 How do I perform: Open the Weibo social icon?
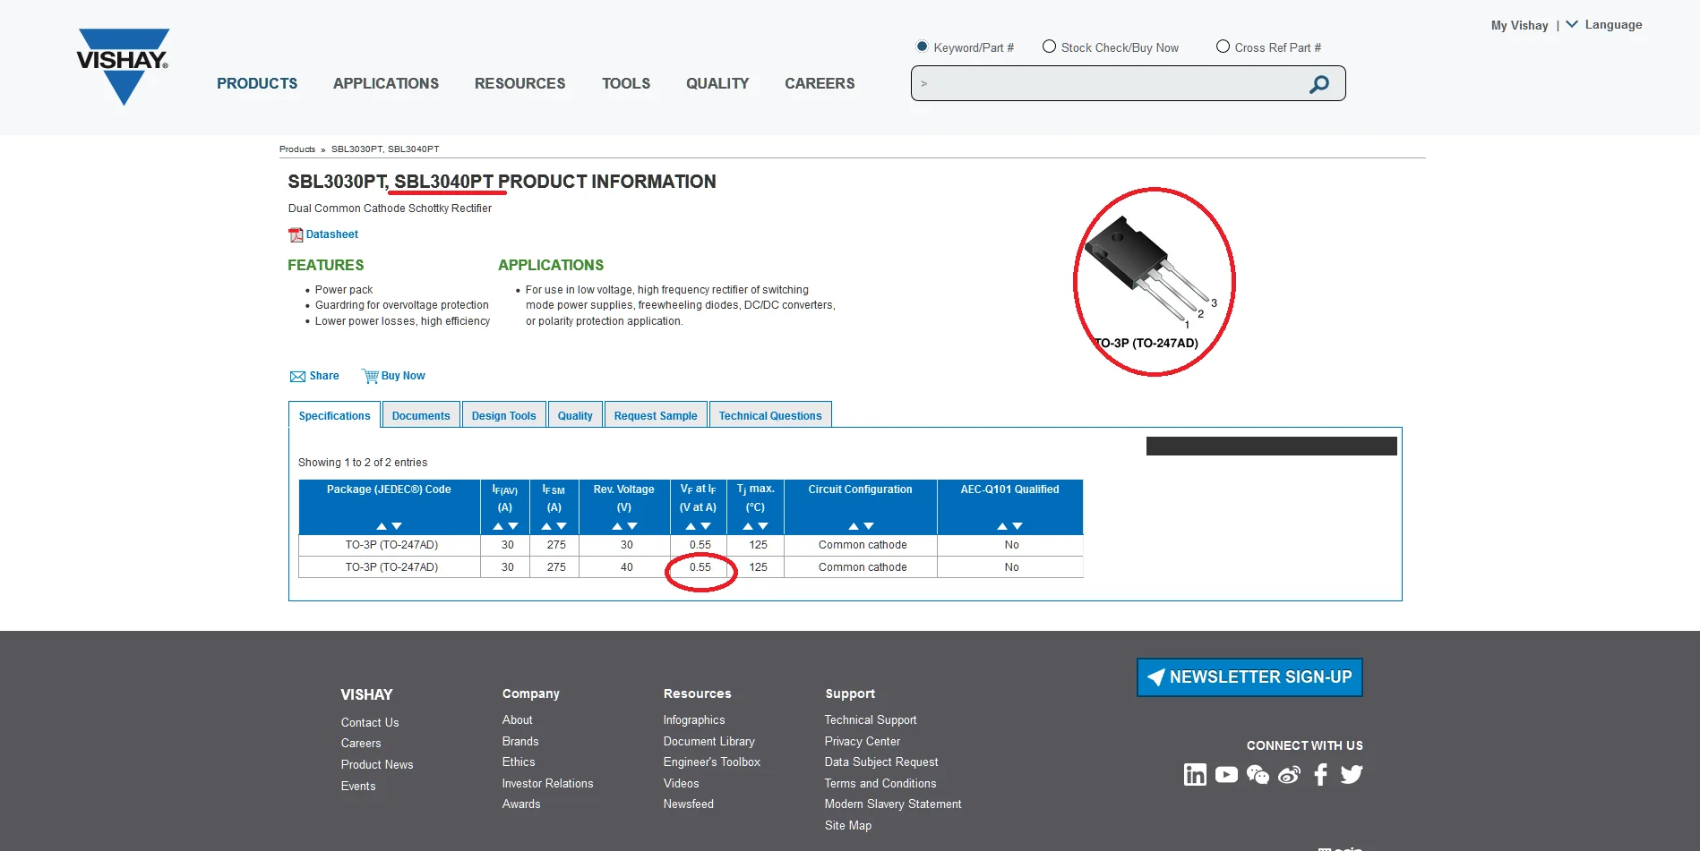pyautogui.click(x=1289, y=774)
